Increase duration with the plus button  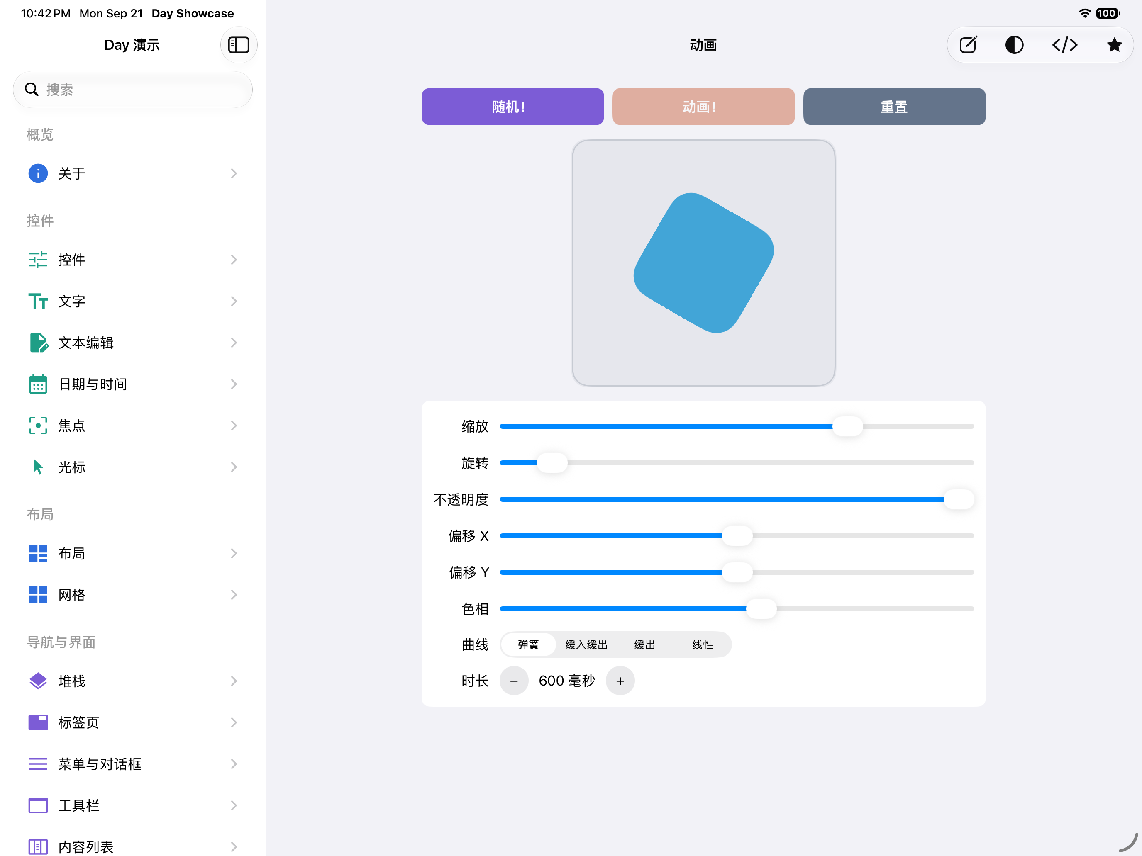click(620, 681)
